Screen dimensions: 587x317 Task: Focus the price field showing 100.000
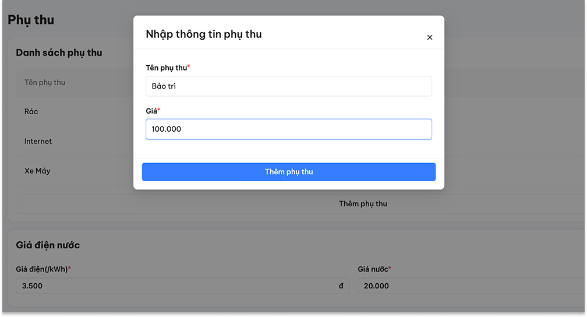[288, 129]
